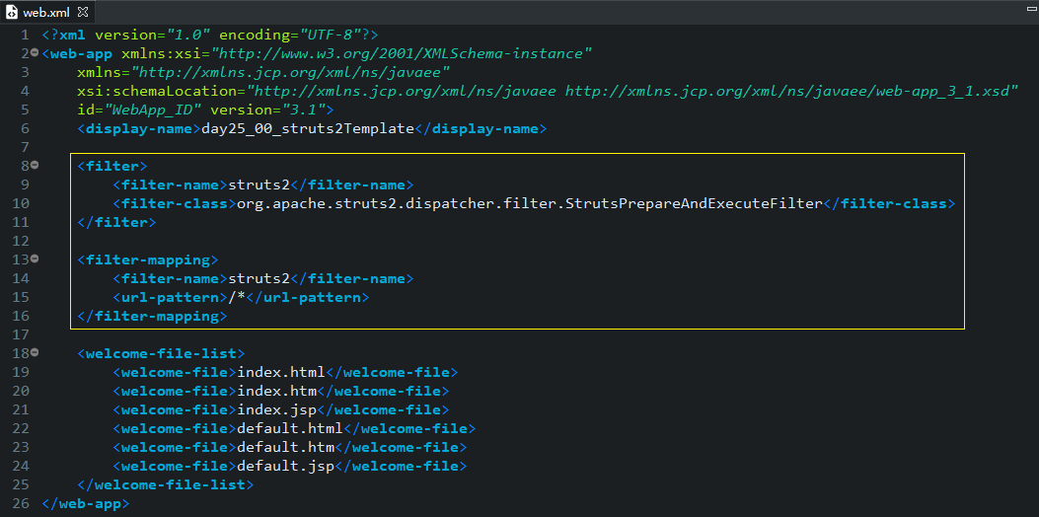The width and height of the screenshot is (1039, 517).
Task: Fold the filter-mapping block at line 13
Action: click(x=35, y=259)
